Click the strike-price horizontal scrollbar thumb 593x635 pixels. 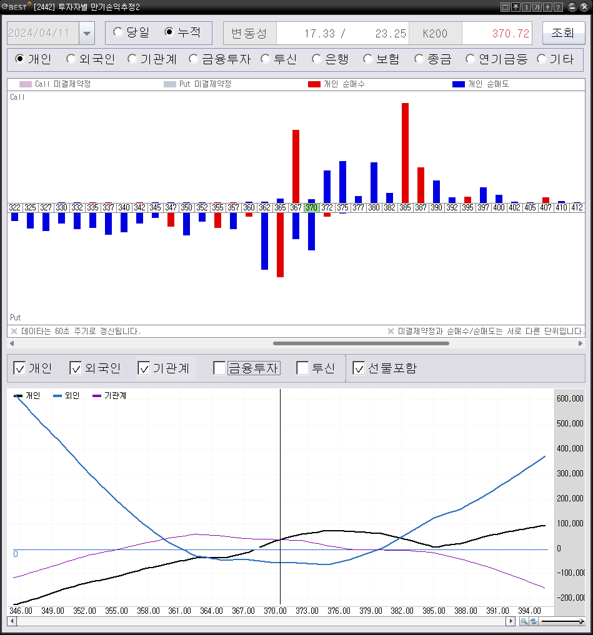pyautogui.click(x=361, y=343)
